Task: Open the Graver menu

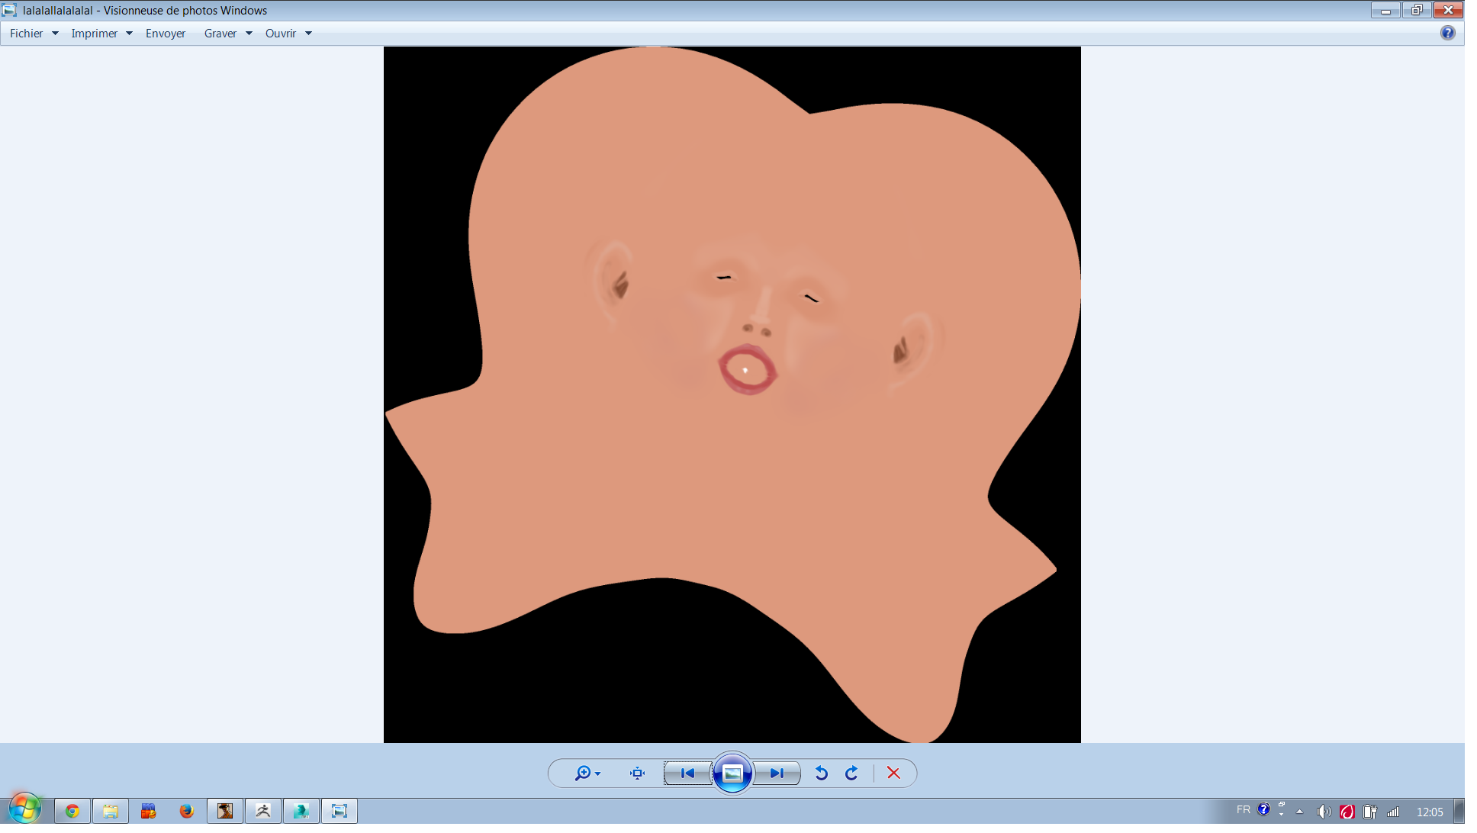Action: (220, 34)
